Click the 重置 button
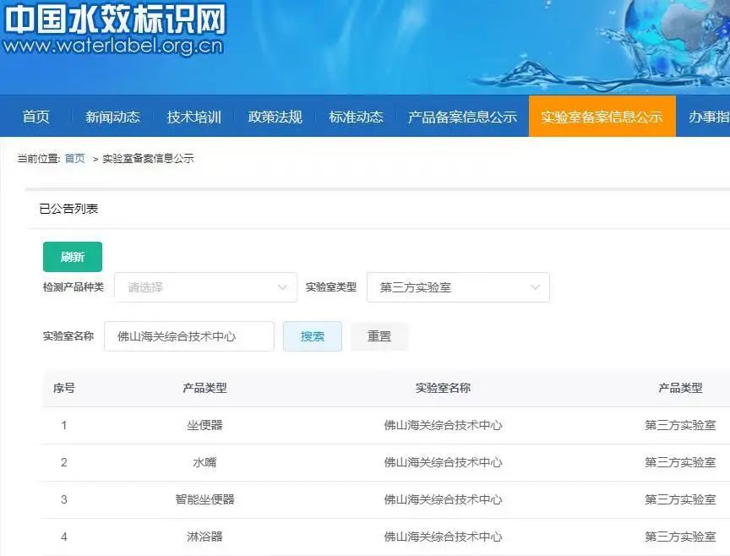730x556 pixels. click(379, 336)
